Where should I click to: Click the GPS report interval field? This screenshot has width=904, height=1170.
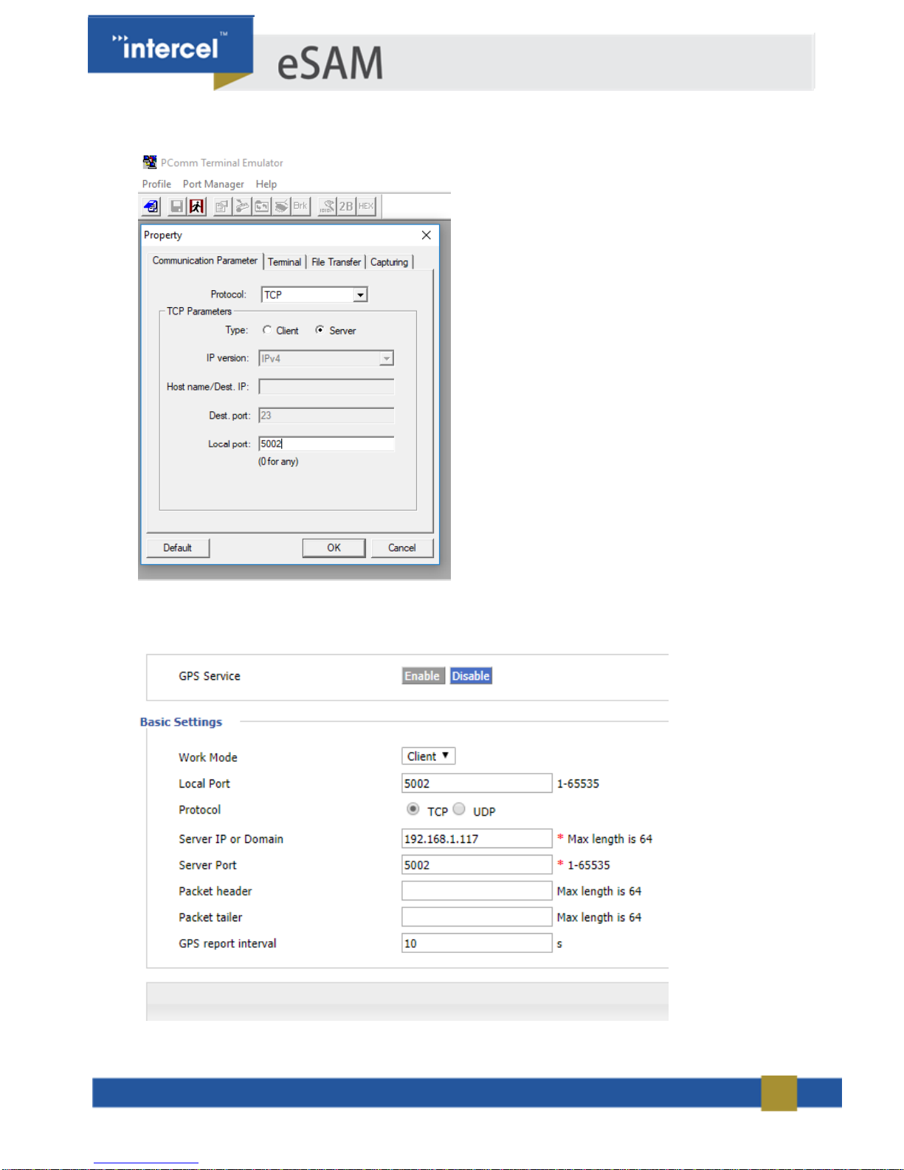[476, 943]
